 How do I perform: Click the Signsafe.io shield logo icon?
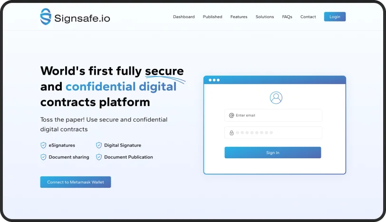tap(46, 17)
